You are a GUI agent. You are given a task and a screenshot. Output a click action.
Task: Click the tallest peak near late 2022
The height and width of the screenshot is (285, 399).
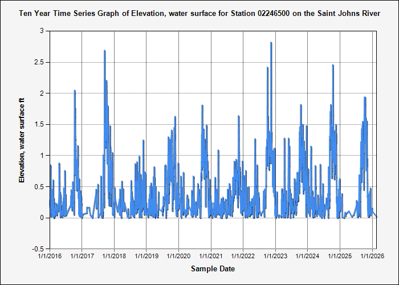click(x=271, y=43)
